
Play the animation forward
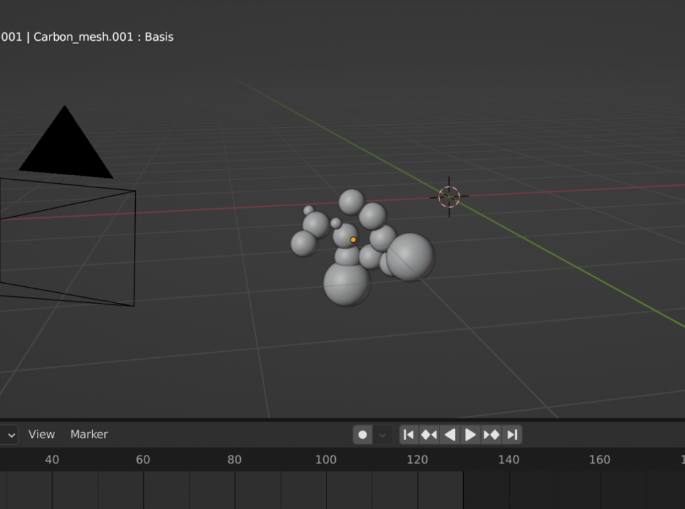[470, 435]
